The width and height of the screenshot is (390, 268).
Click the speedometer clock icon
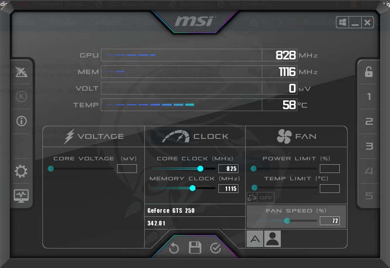click(x=176, y=136)
